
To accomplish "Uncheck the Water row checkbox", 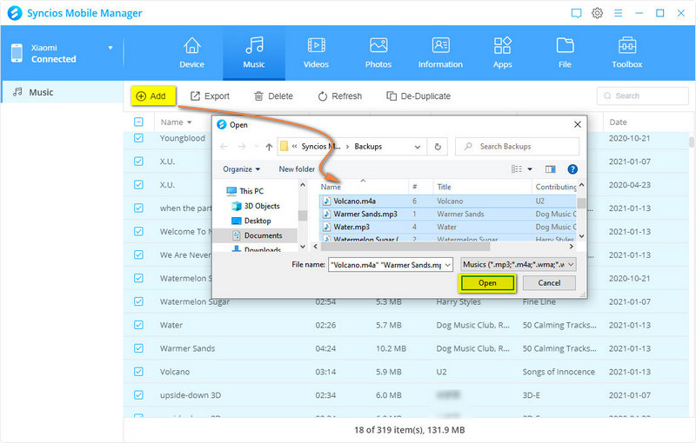I will [138, 325].
